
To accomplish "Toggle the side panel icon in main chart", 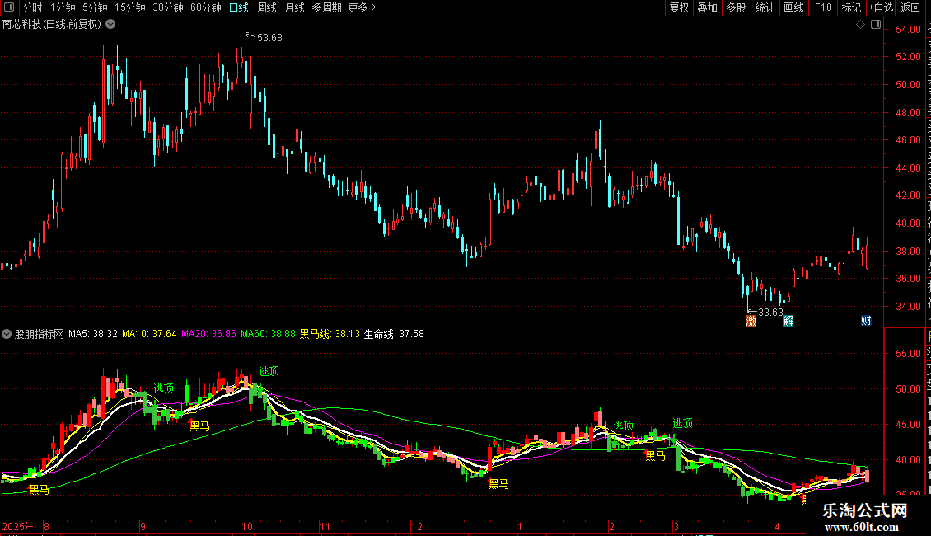I will coord(876,25).
